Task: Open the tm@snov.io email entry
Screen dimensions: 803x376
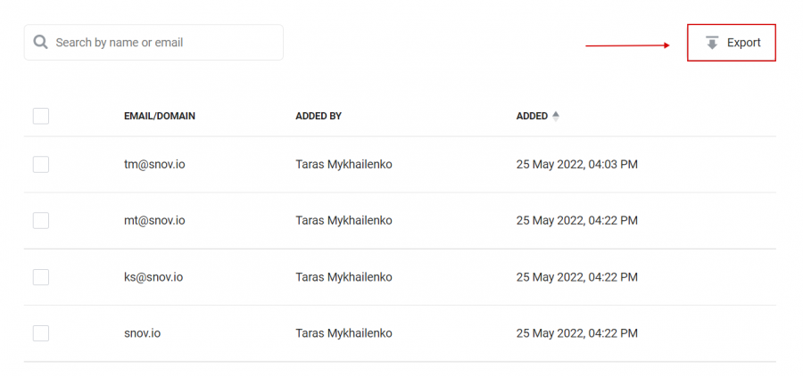Action: pos(154,165)
